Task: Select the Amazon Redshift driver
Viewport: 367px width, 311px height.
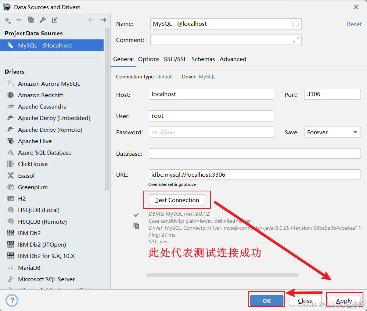Action: tap(40, 95)
